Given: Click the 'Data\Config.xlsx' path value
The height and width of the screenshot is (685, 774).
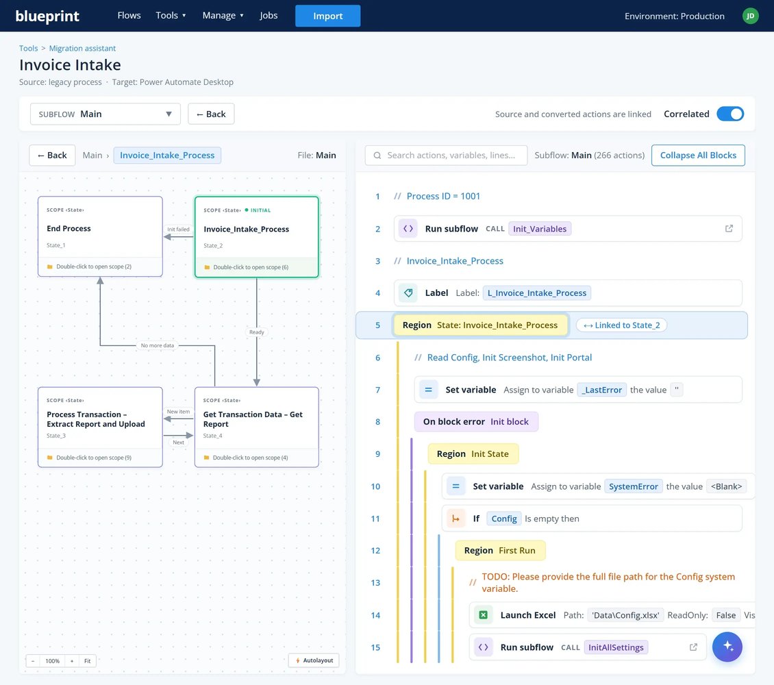Looking at the screenshot, I should tap(625, 615).
